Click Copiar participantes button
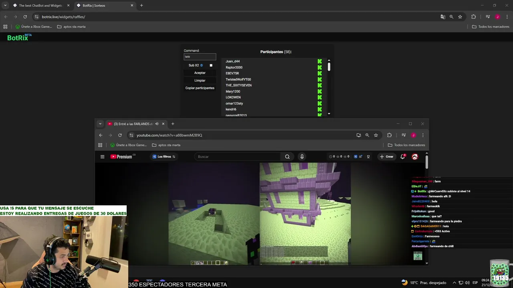Screen dimensions: 513x288 tap(200, 88)
